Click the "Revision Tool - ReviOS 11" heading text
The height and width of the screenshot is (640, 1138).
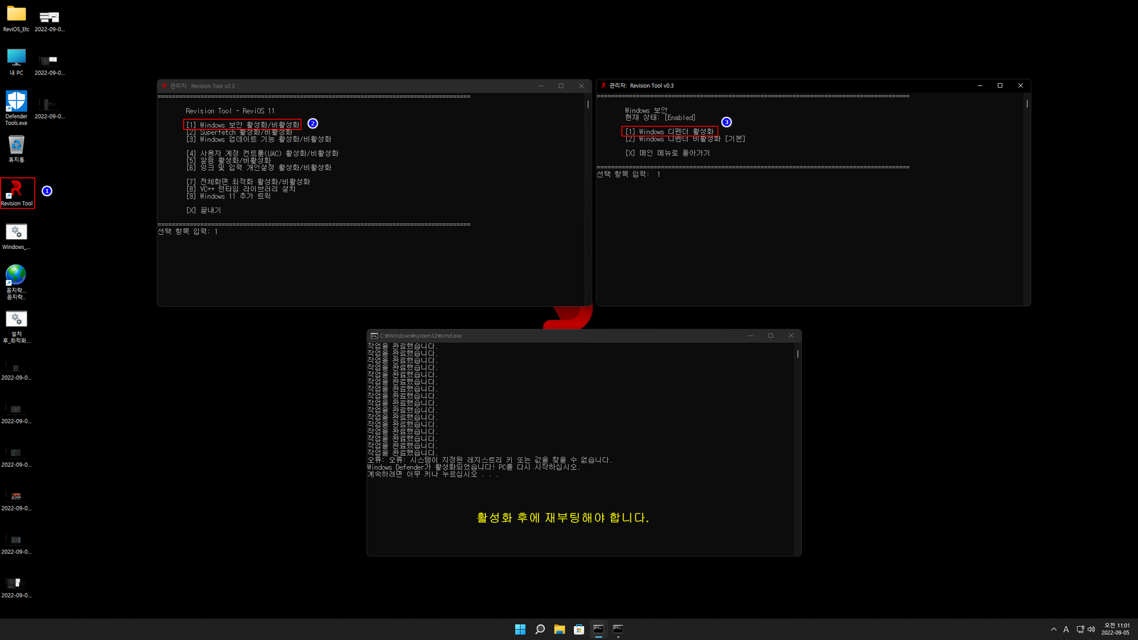click(x=230, y=111)
